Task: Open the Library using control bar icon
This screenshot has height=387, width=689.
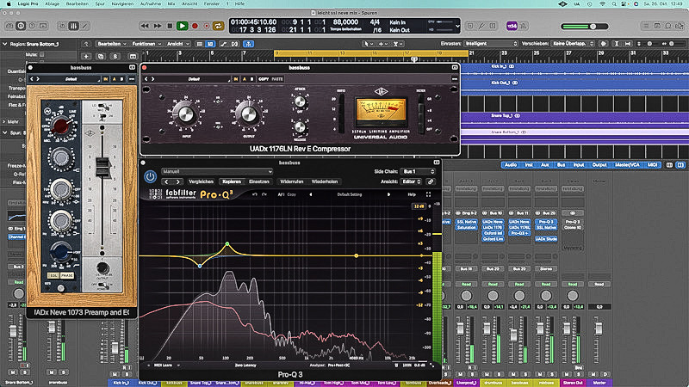Action: (x=9, y=26)
